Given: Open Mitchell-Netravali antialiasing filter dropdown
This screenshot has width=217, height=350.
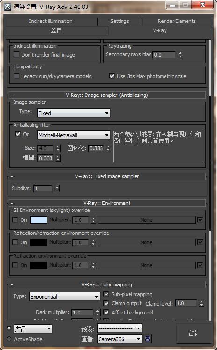Looking at the screenshot, I should (73, 135).
